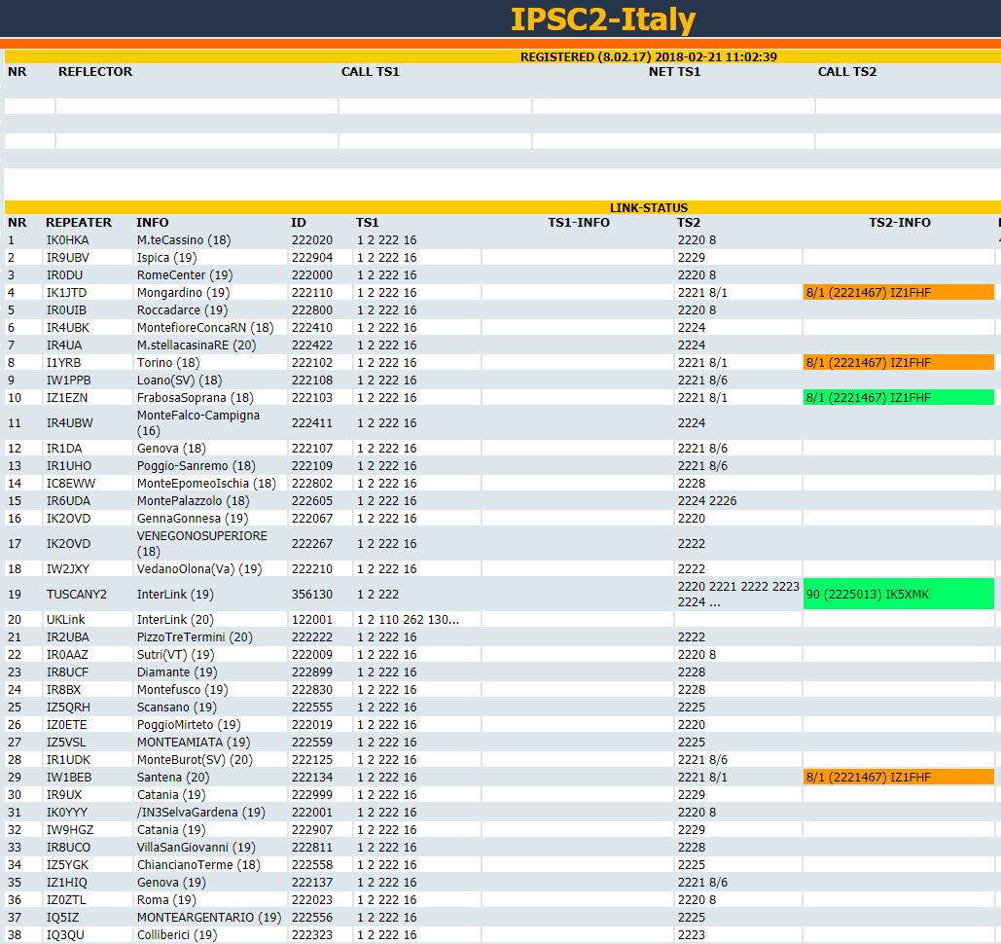This screenshot has width=1001, height=944.
Task: Click the NET TS1 column header
Action: coord(674,72)
